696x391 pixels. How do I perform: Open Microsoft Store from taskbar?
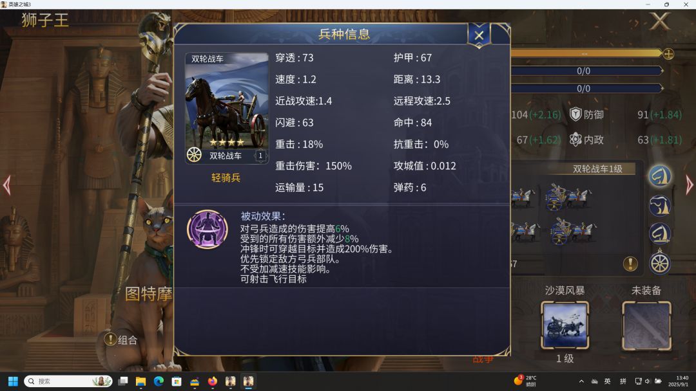176,381
